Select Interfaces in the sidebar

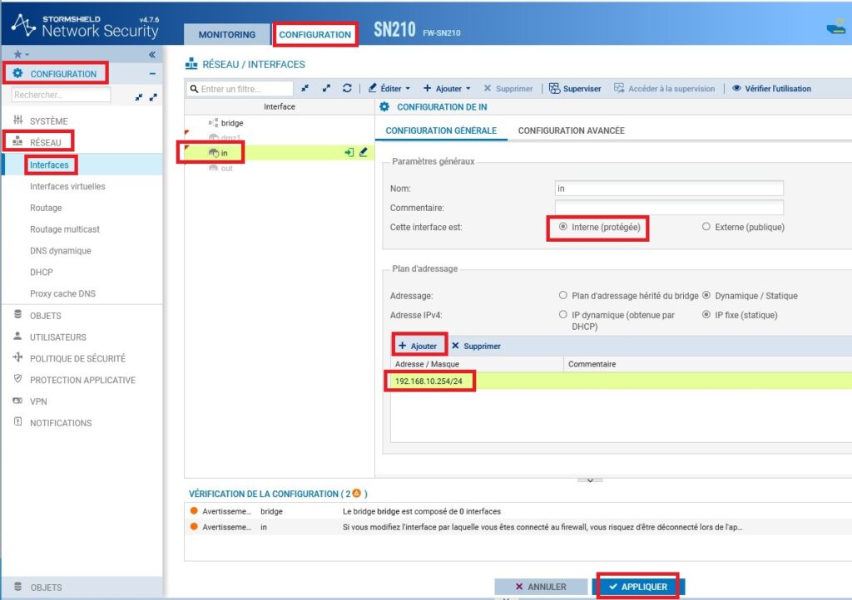49,165
